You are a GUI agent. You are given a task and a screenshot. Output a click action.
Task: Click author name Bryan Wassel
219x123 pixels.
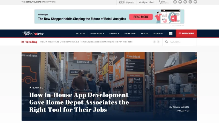click(x=181, y=107)
